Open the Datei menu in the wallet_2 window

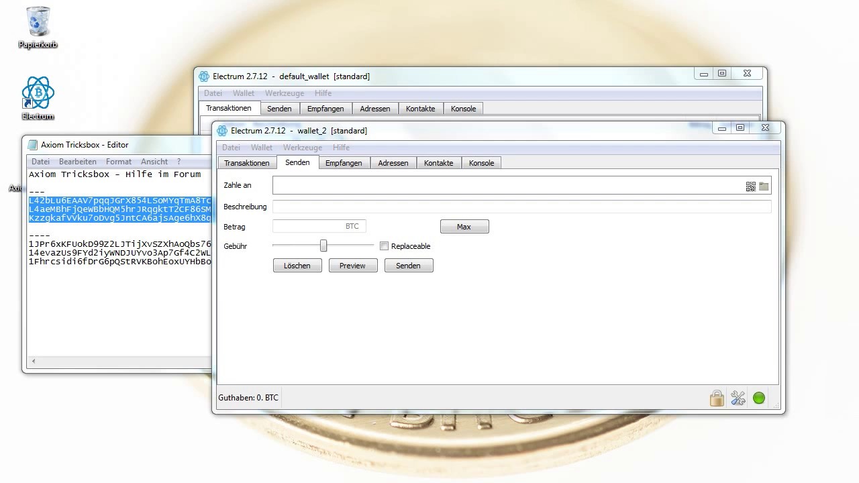[231, 148]
